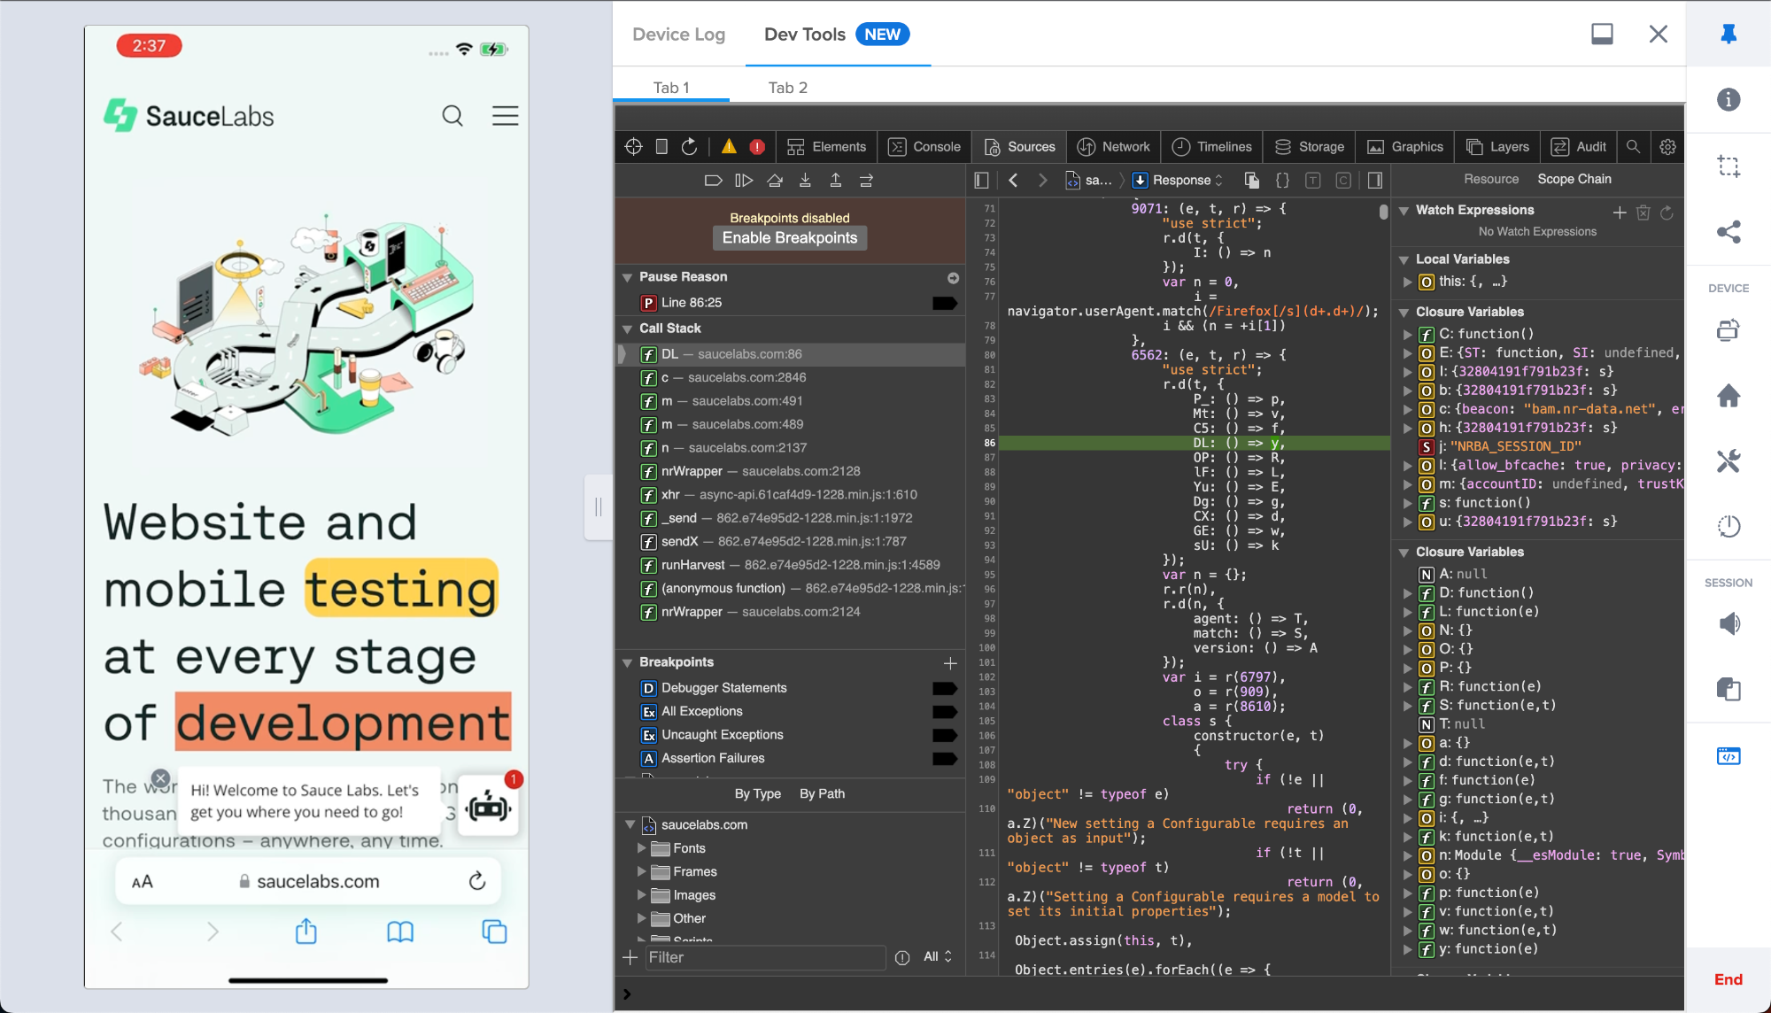Click the pin icon in the right sidebar
Screen dimensions: 1771x1013
click(1728, 34)
